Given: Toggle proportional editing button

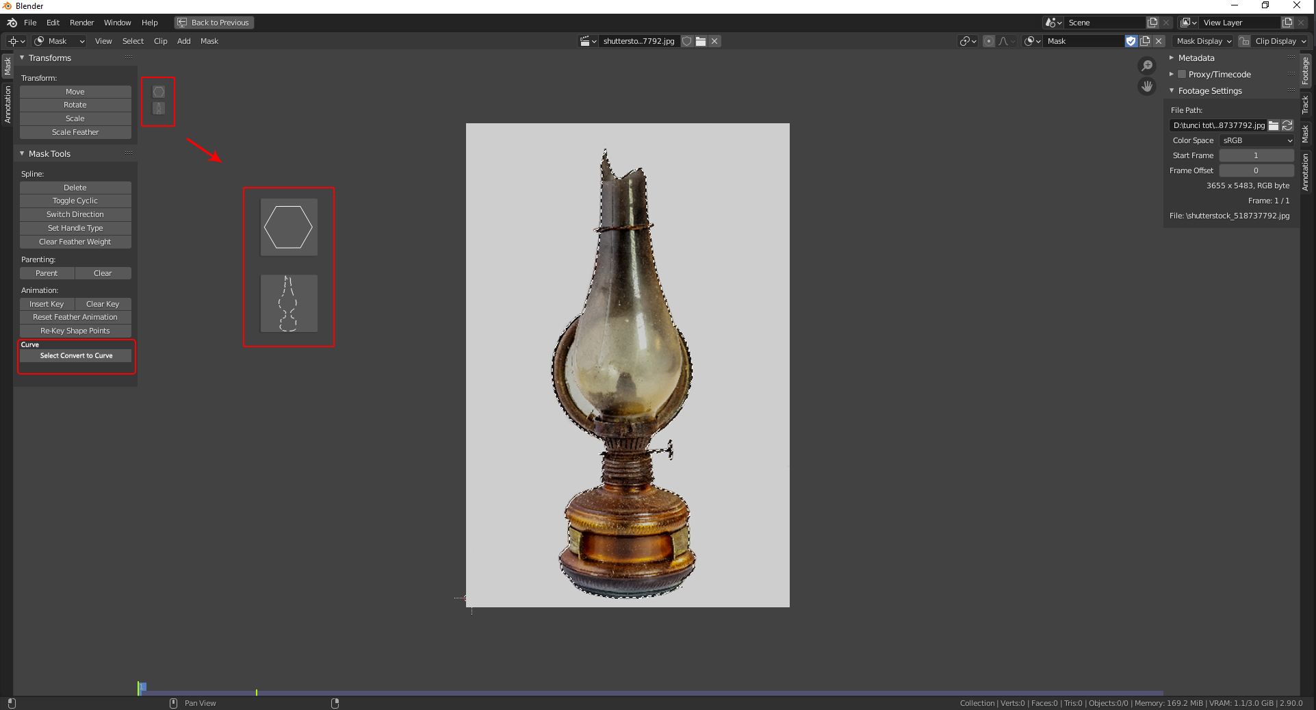Looking at the screenshot, I should tap(989, 41).
